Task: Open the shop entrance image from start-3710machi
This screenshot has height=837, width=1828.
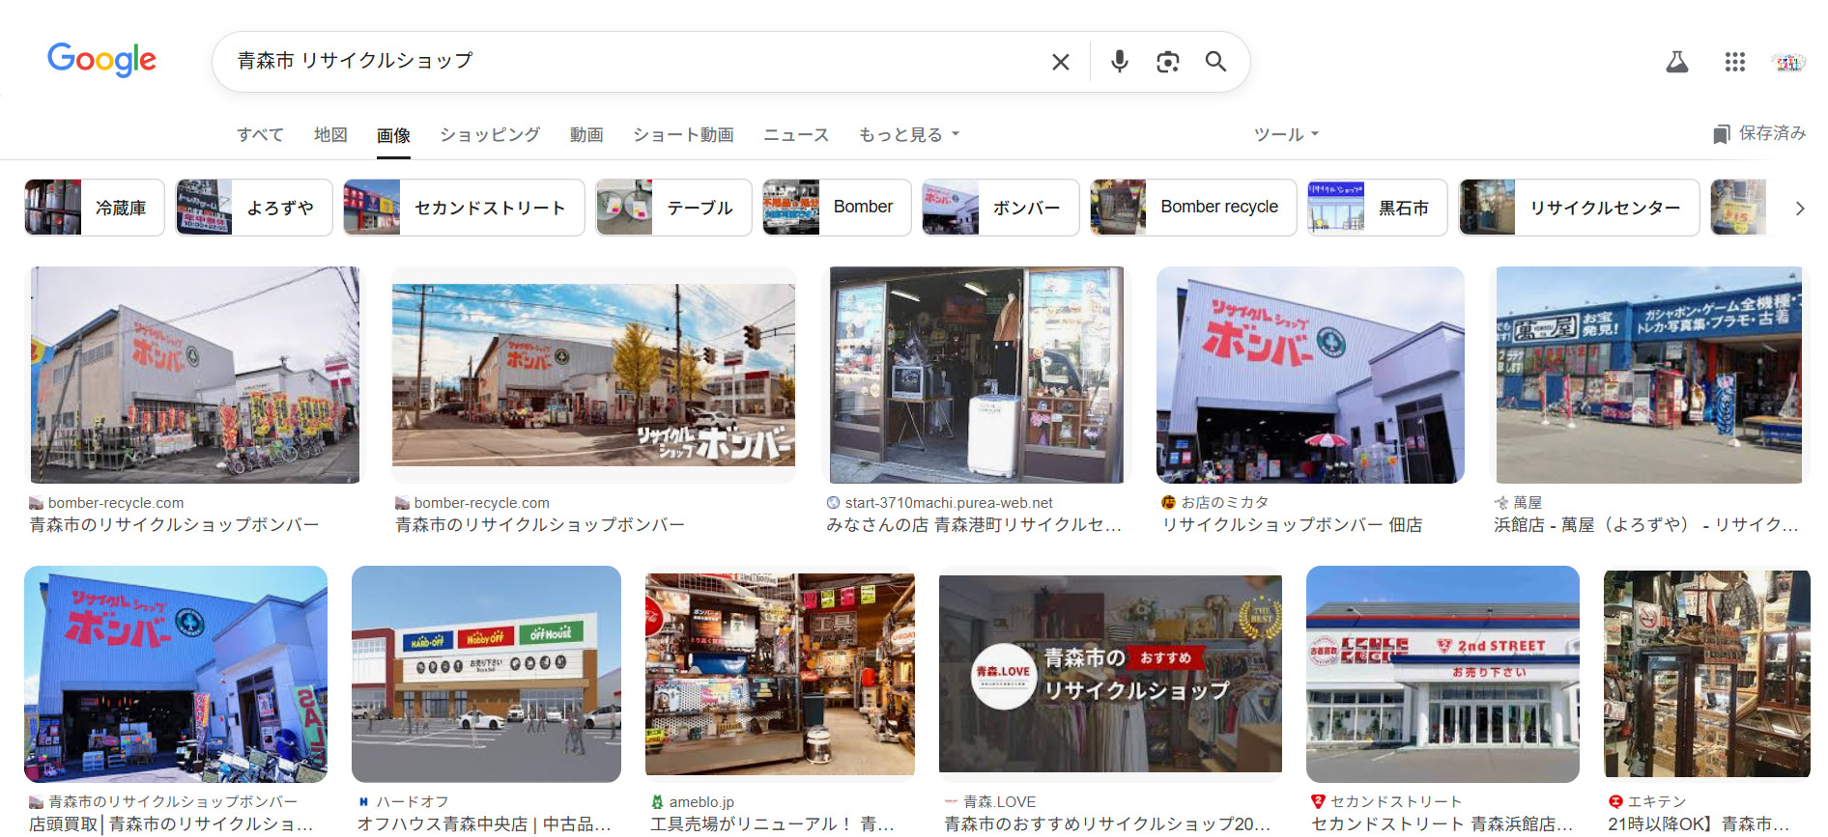Action: 977,376
